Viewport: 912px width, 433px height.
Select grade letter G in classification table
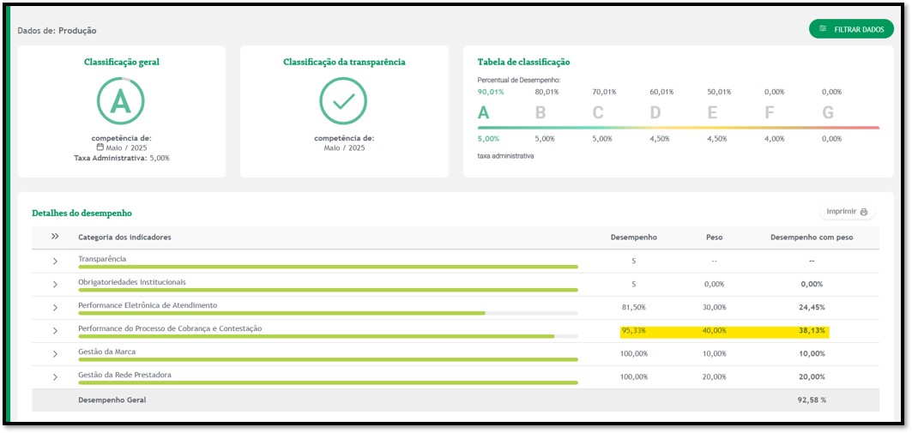[x=827, y=113]
